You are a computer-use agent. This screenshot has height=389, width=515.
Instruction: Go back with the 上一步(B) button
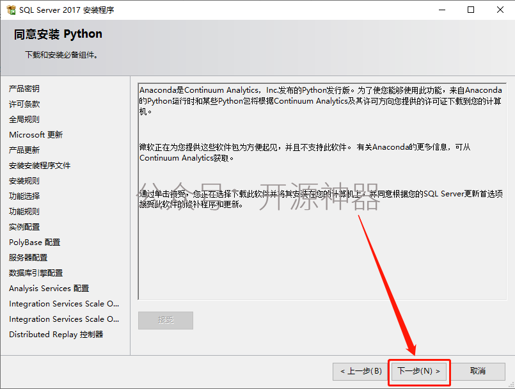361,371
